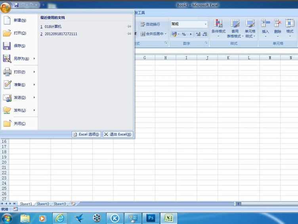298x224 pixels.
Task: Click increase decimal icon
Action: pyautogui.click(x=198, y=34)
